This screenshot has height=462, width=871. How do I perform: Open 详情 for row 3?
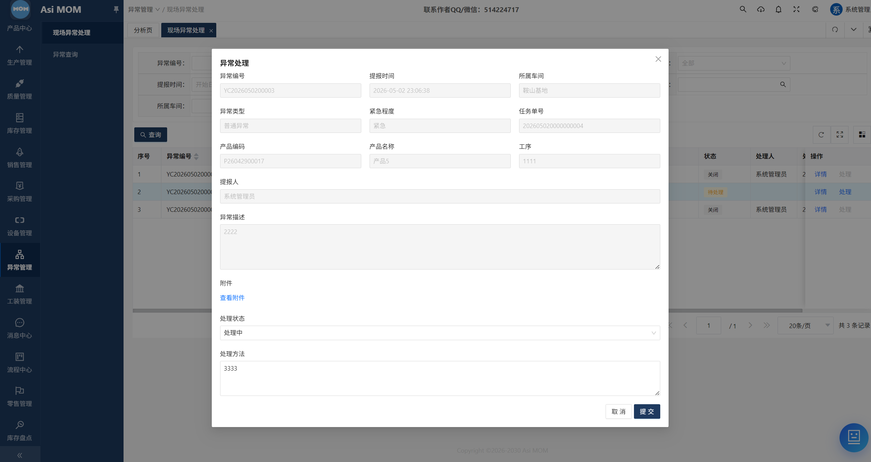coord(820,209)
